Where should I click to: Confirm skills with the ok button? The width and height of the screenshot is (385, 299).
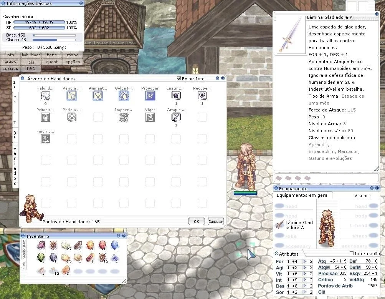point(197,221)
